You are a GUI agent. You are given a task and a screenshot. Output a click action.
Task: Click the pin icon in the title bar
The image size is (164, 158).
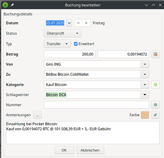coord(12,5)
